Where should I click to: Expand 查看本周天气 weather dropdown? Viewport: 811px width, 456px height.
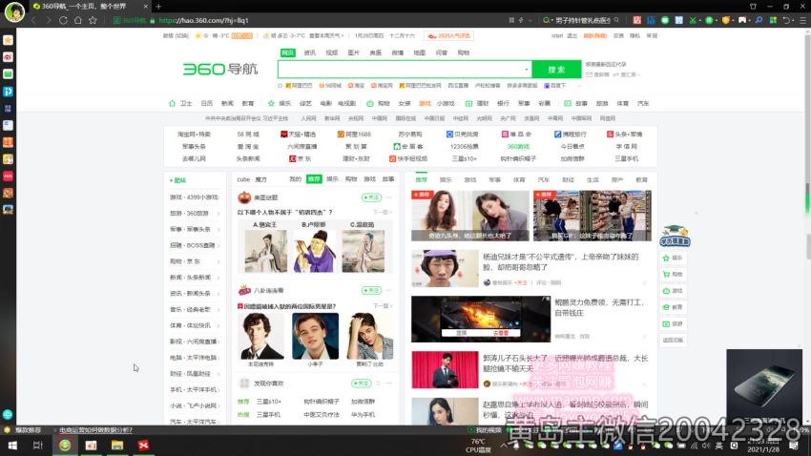(326, 35)
